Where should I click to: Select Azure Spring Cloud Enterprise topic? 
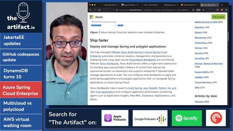[x=21, y=90]
